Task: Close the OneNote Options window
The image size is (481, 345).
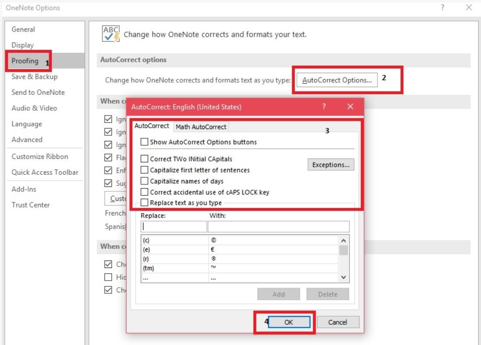Action: [469, 7]
